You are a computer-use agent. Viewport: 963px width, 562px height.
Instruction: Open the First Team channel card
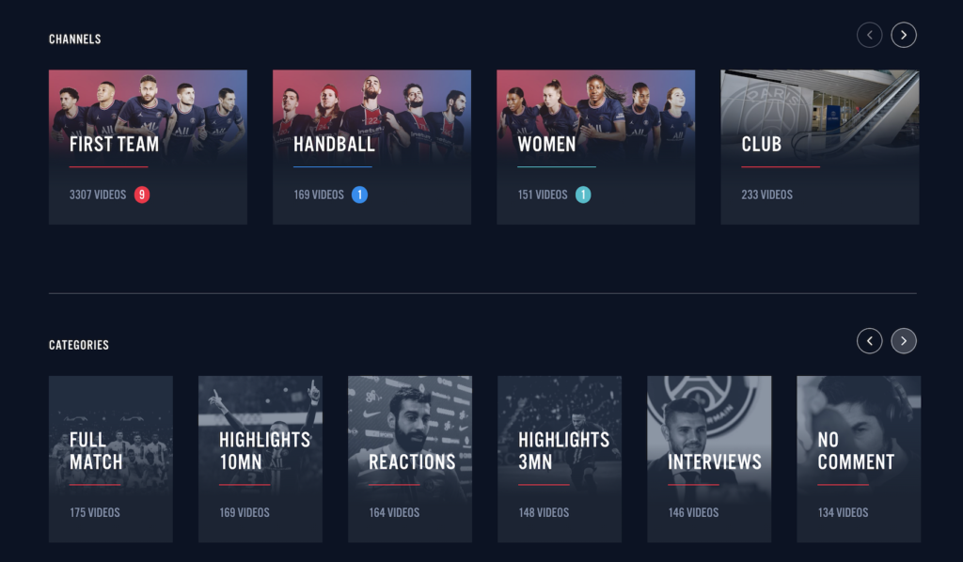click(x=148, y=148)
